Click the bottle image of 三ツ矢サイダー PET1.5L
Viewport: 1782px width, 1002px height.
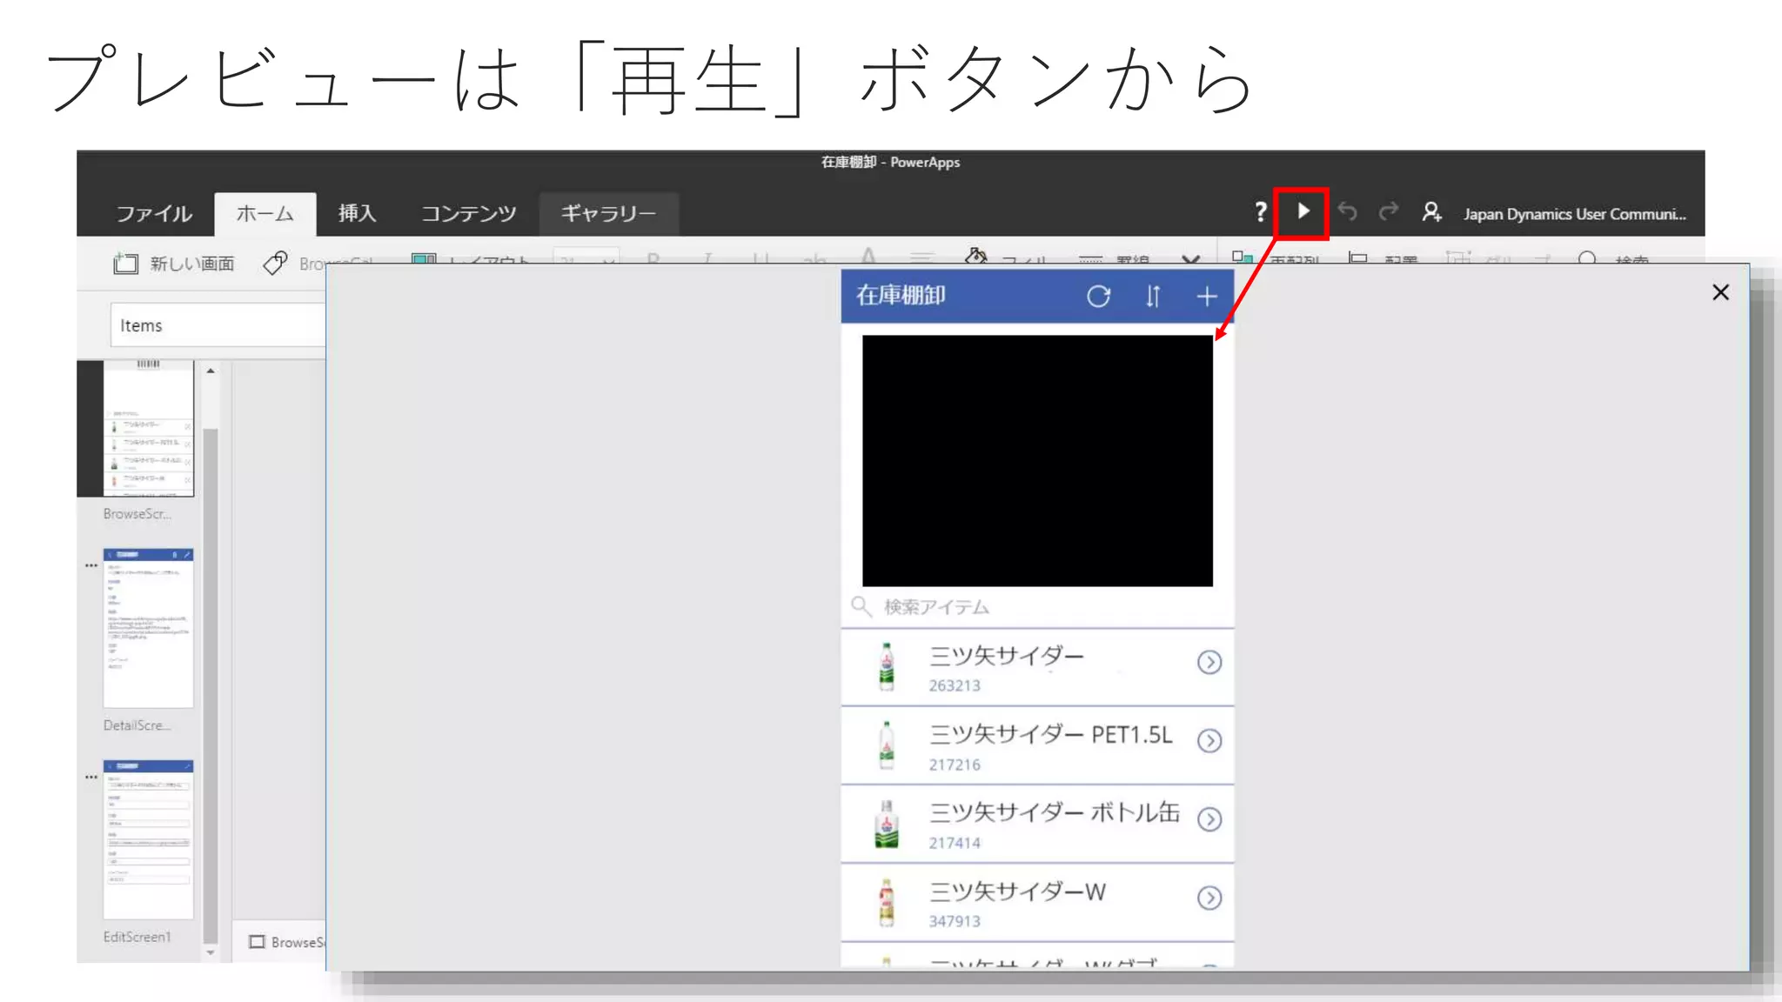887,745
